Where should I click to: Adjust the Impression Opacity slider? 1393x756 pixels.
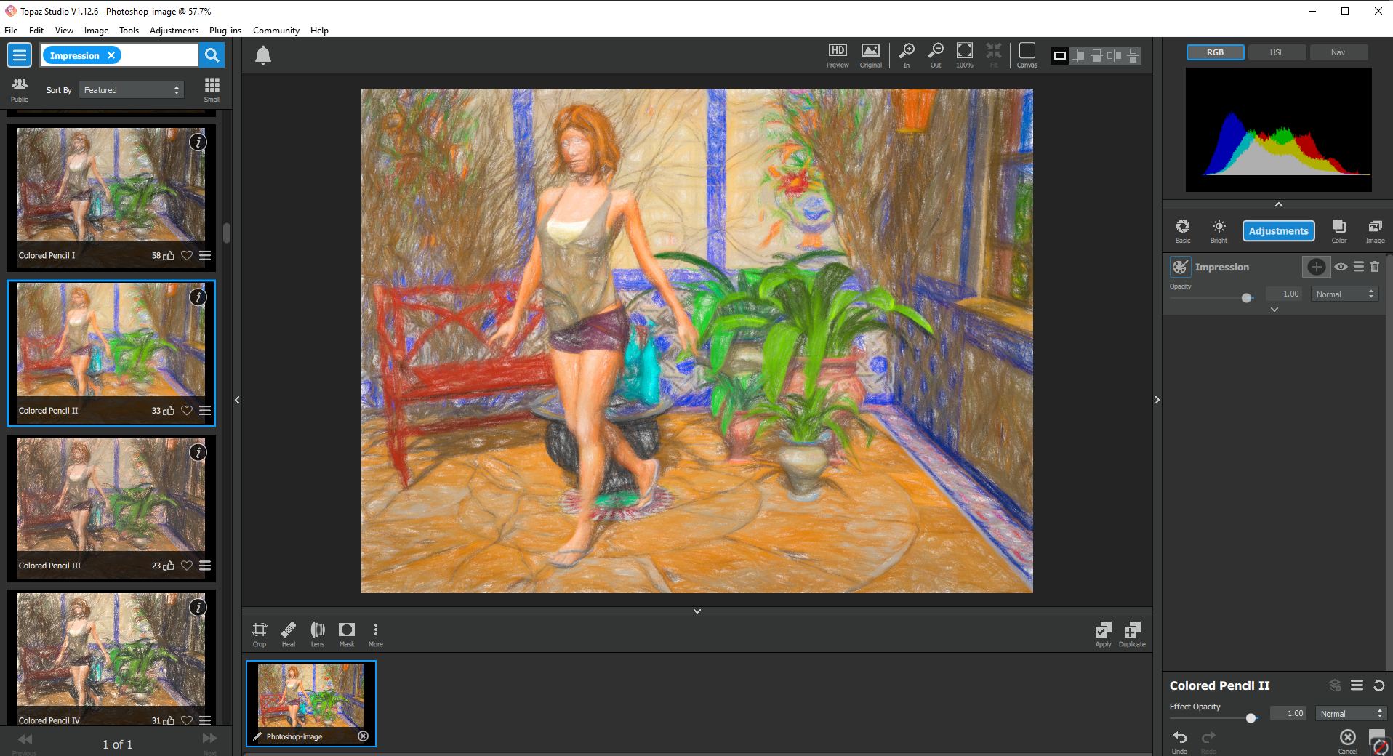[1247, 298]
